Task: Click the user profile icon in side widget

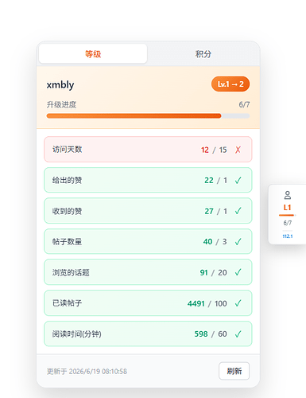Action: coord(288,195)
